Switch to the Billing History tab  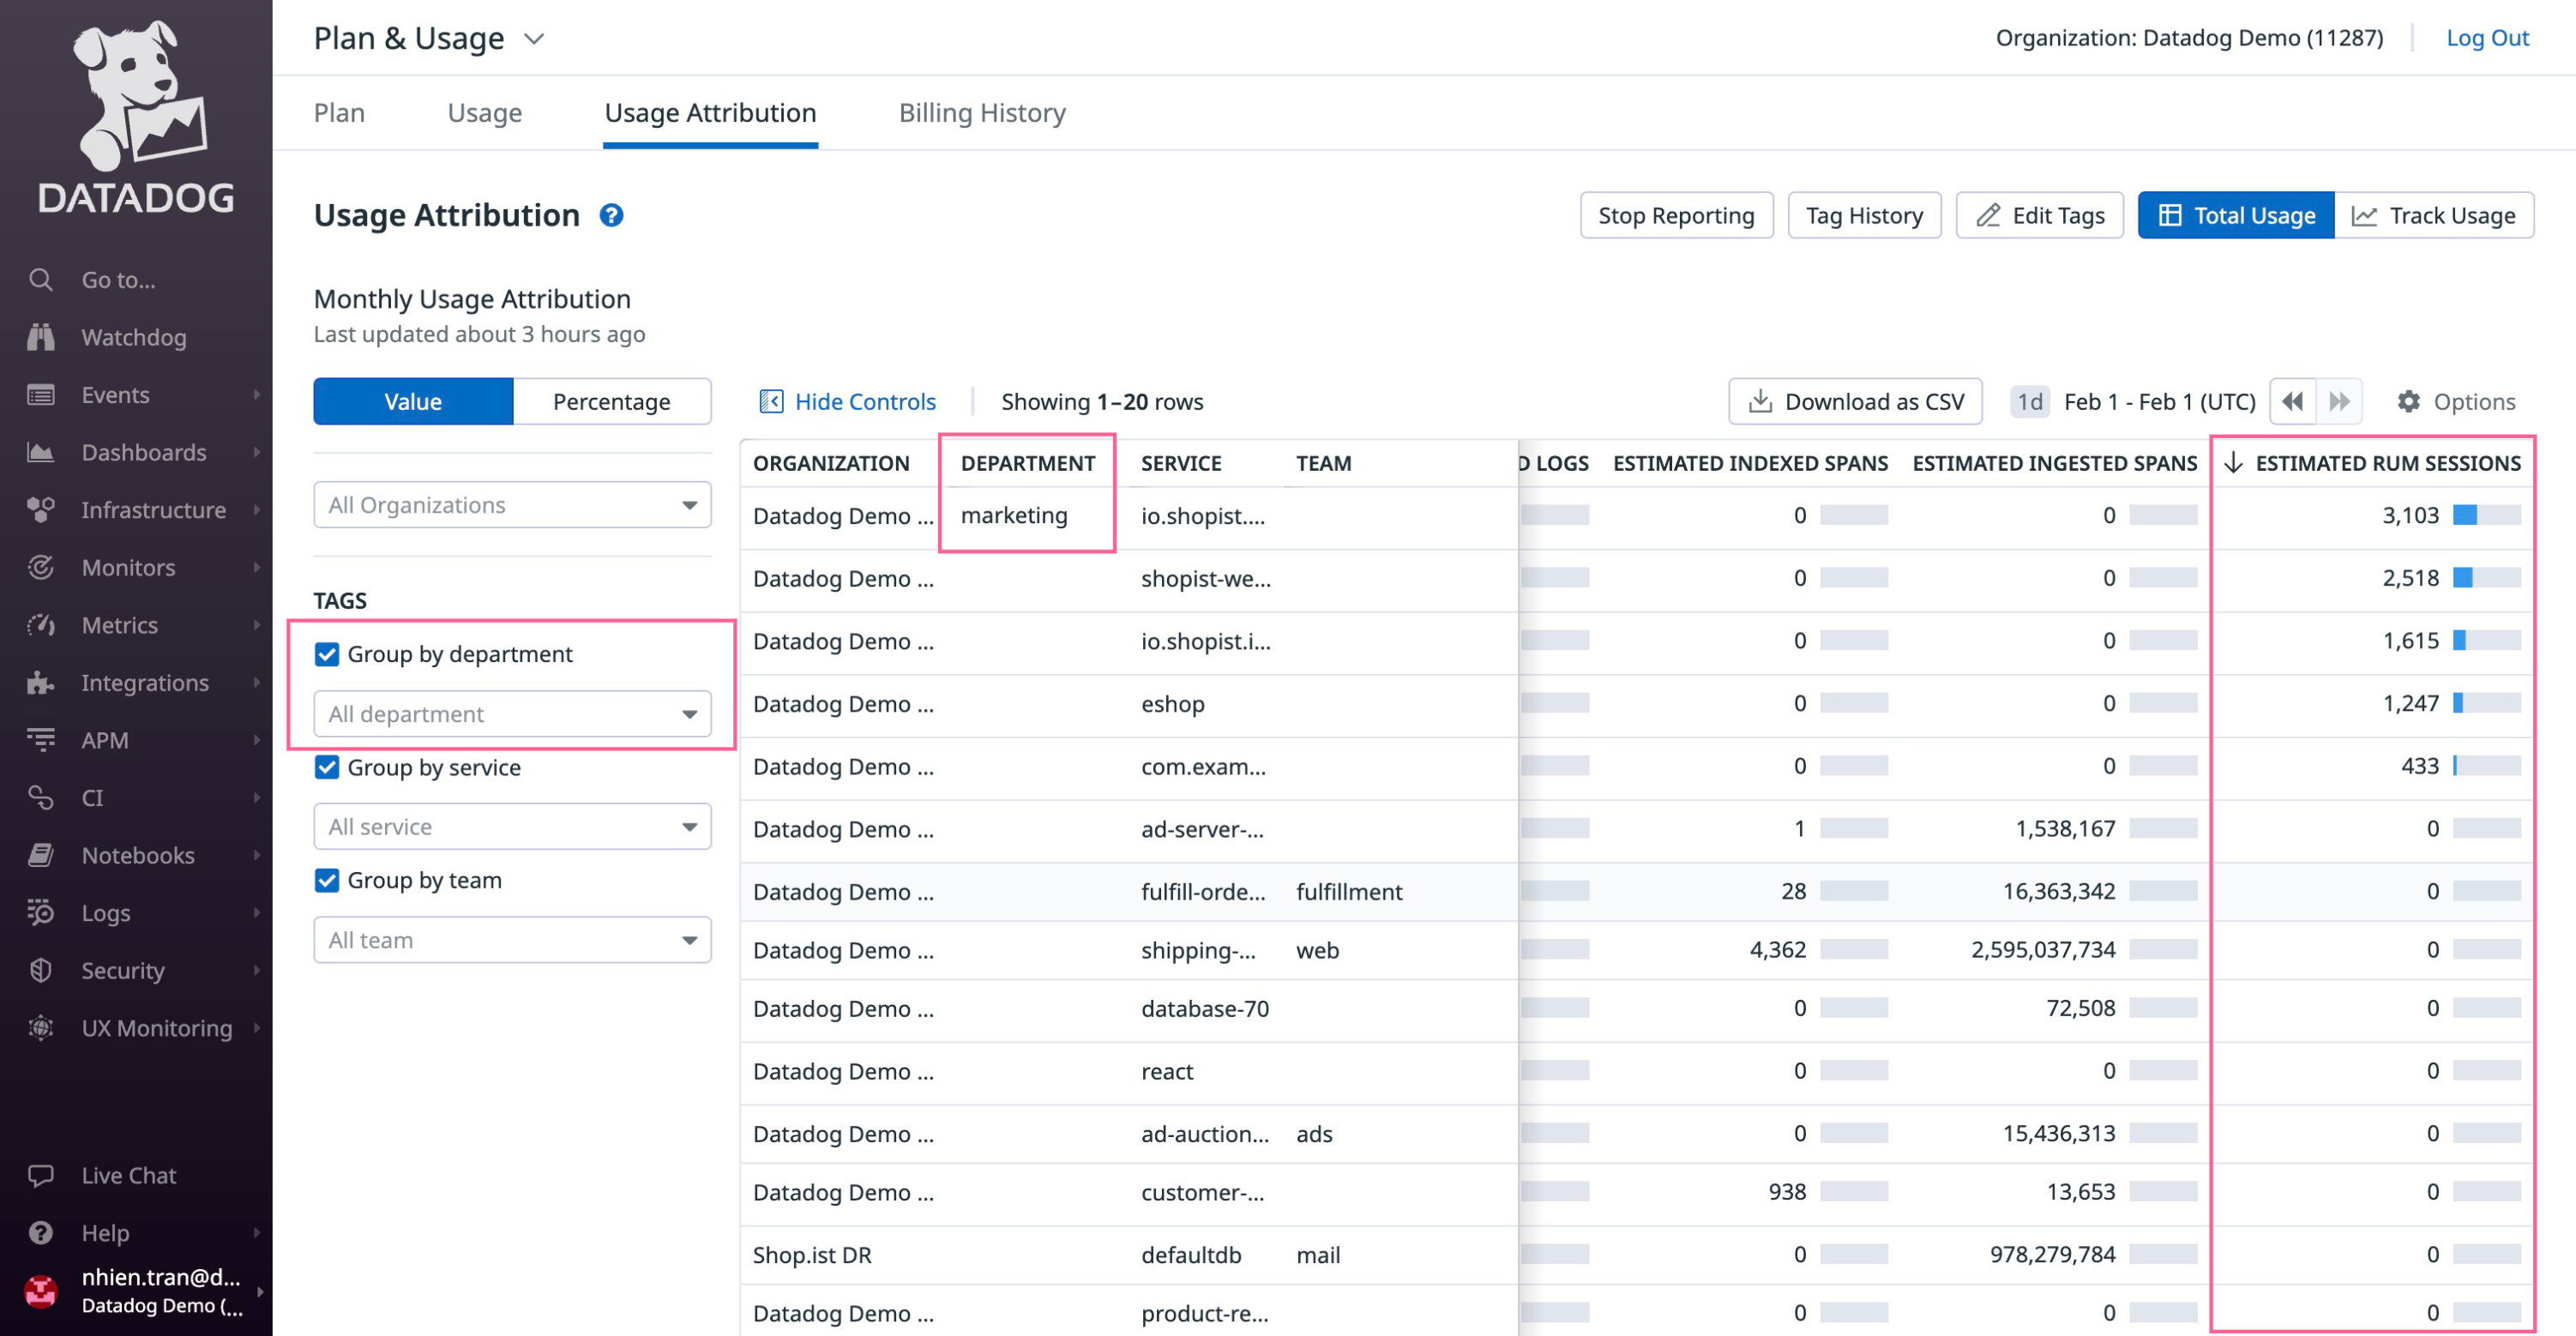coord(982,112)
